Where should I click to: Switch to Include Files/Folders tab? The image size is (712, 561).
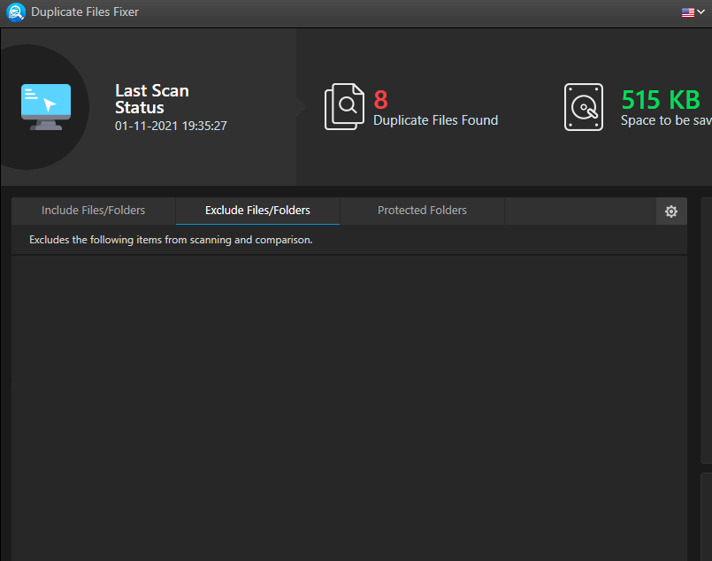94,211
